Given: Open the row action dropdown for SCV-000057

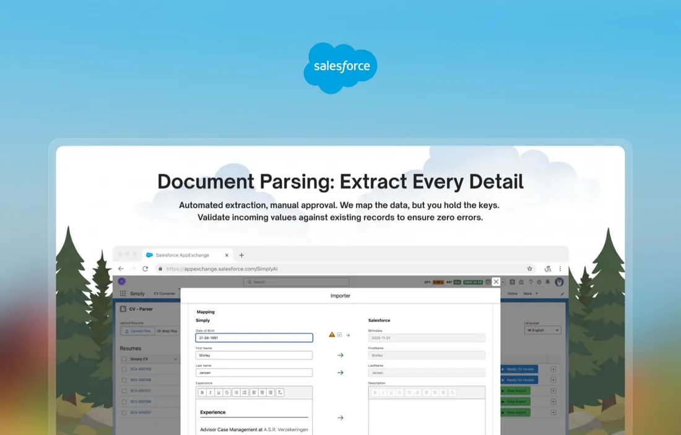Looking at the screenshot, I should [x=553, y=413].
